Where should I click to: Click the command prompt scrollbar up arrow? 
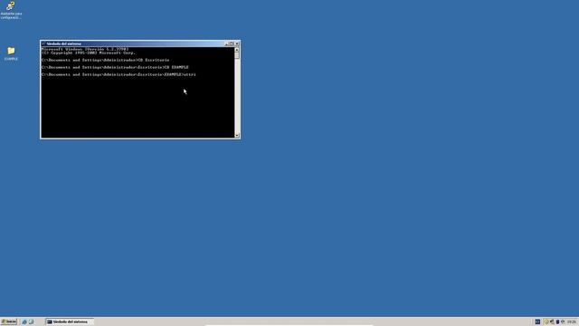point(237,50)
